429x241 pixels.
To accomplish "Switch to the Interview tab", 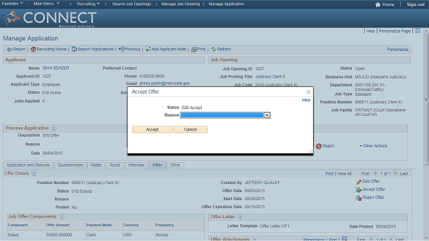I will (x=136, y=165).
